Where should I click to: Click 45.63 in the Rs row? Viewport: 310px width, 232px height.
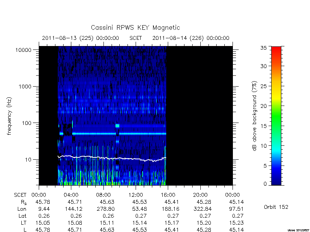coord(107,202)
